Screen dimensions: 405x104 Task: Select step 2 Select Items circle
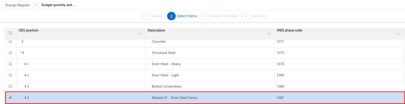tap(171, 16)
